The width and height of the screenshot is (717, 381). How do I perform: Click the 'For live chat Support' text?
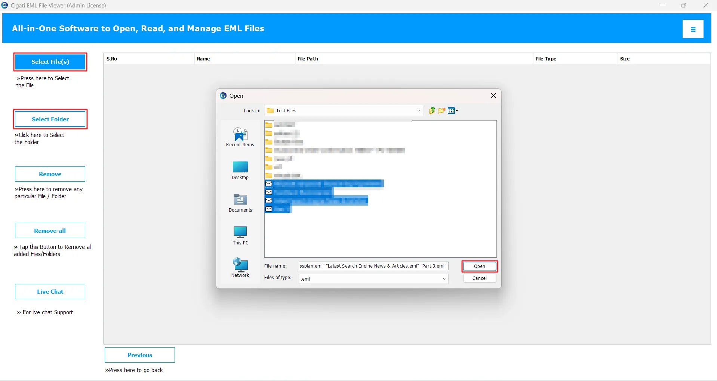point(45,312)
